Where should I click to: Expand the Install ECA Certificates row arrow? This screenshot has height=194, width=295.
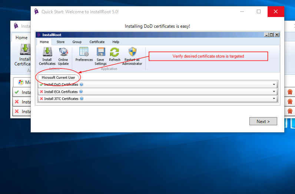click(x=274, y=92)
